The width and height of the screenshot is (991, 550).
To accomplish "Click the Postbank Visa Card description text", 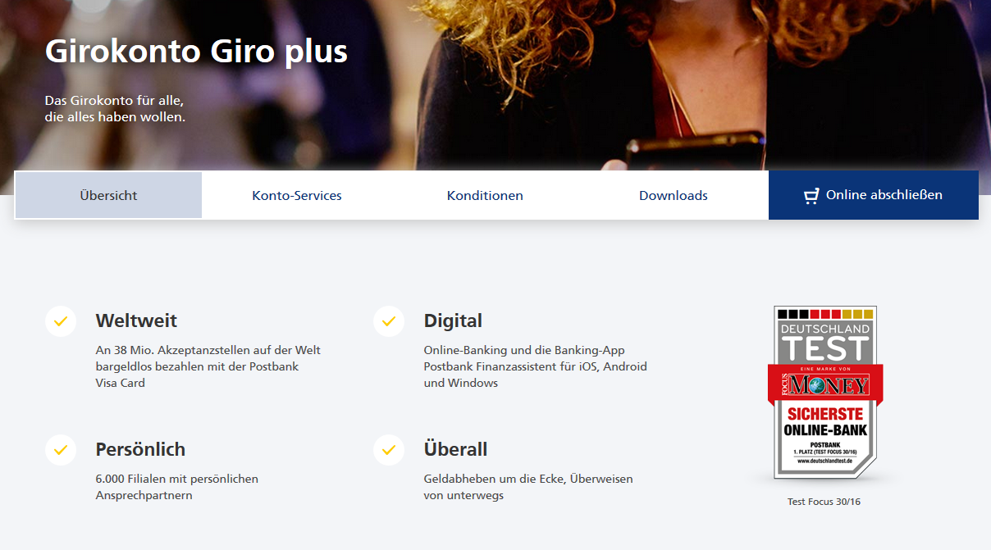I will pos(208,366).
